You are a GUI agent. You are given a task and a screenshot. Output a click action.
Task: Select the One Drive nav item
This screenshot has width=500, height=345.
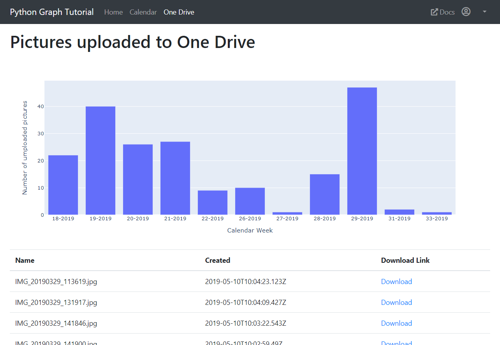point(179,12)
